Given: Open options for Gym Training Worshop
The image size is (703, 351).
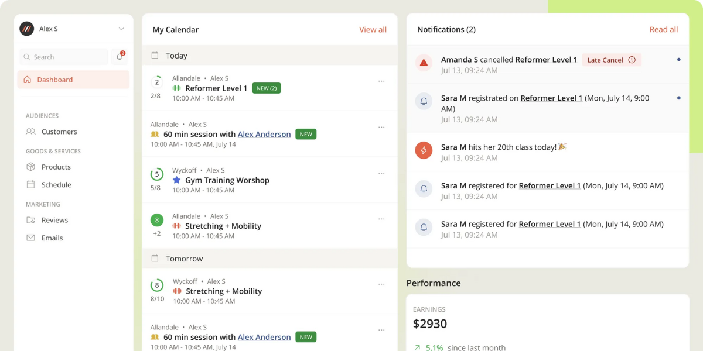Looking at the screenshot, I should [381, 173].
